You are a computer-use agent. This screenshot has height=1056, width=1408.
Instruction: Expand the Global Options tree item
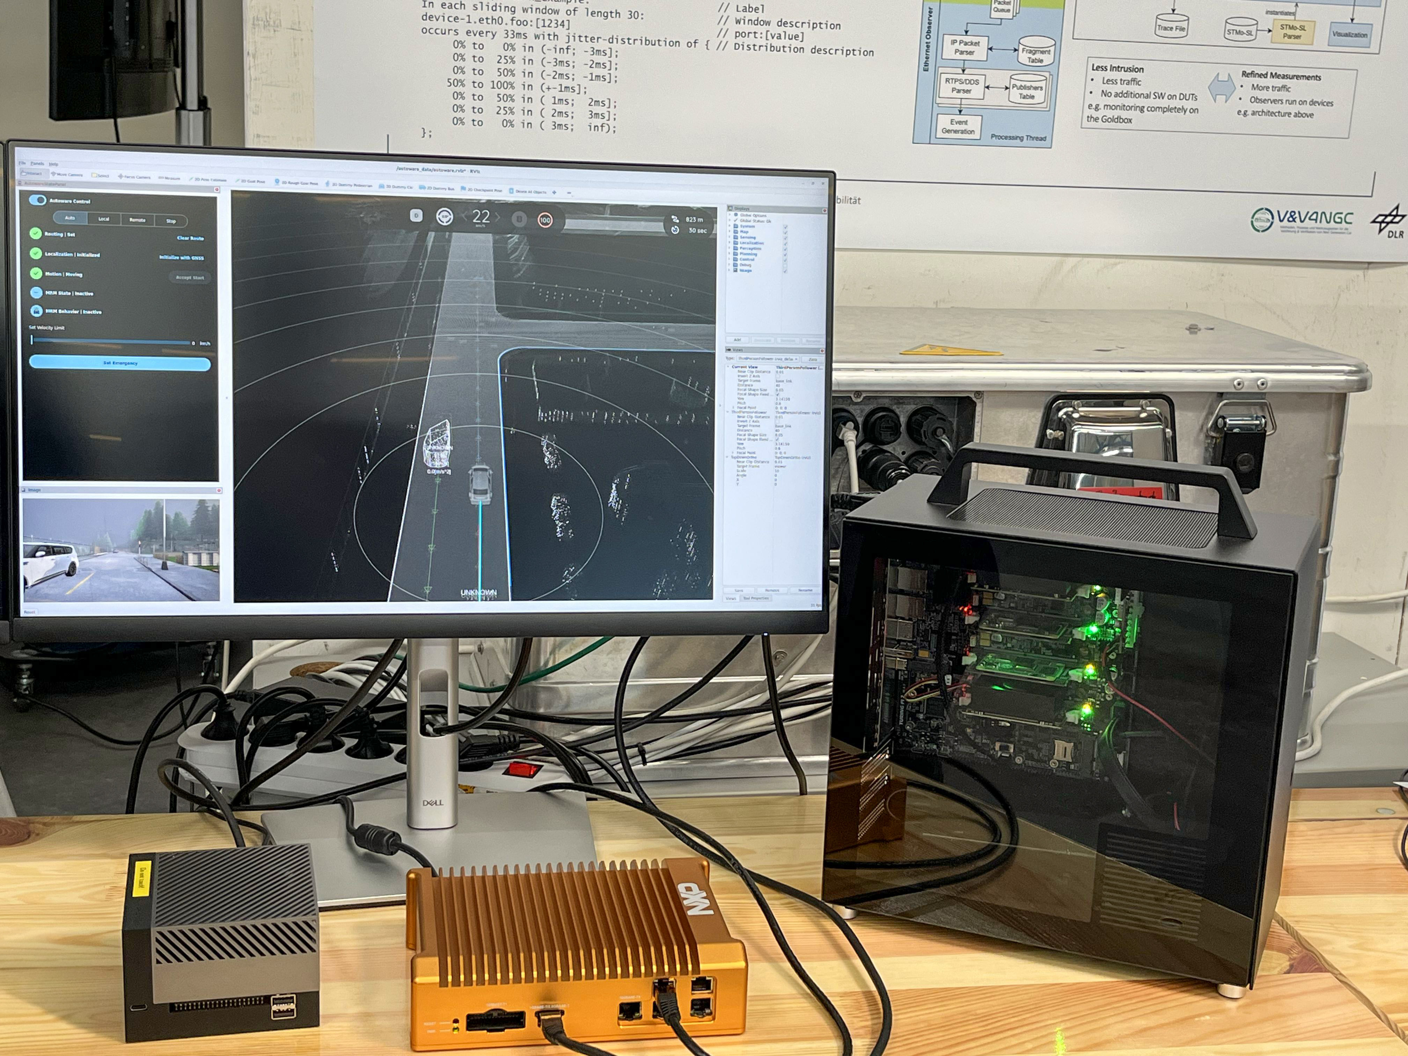(x=729, y=215)
